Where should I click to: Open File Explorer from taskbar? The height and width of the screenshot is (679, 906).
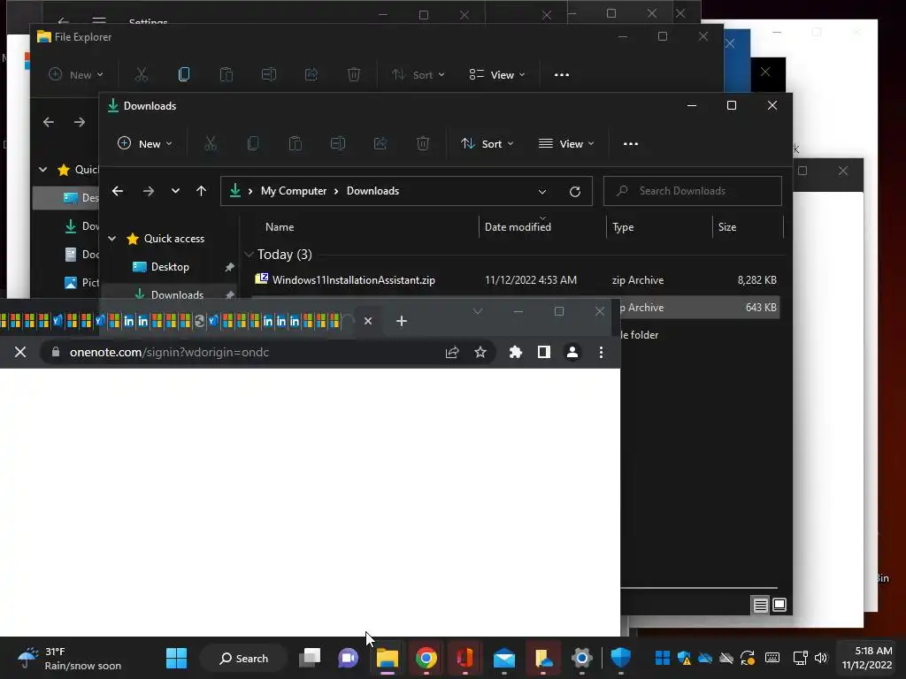[x=388, y=658]
